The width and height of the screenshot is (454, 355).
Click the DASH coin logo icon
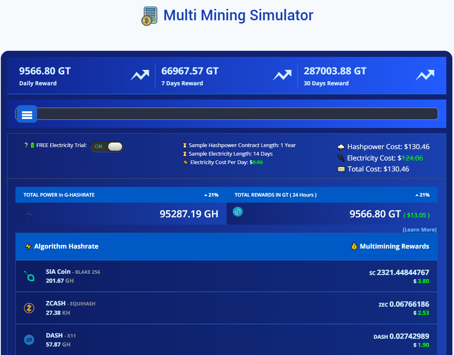[29, 340]
